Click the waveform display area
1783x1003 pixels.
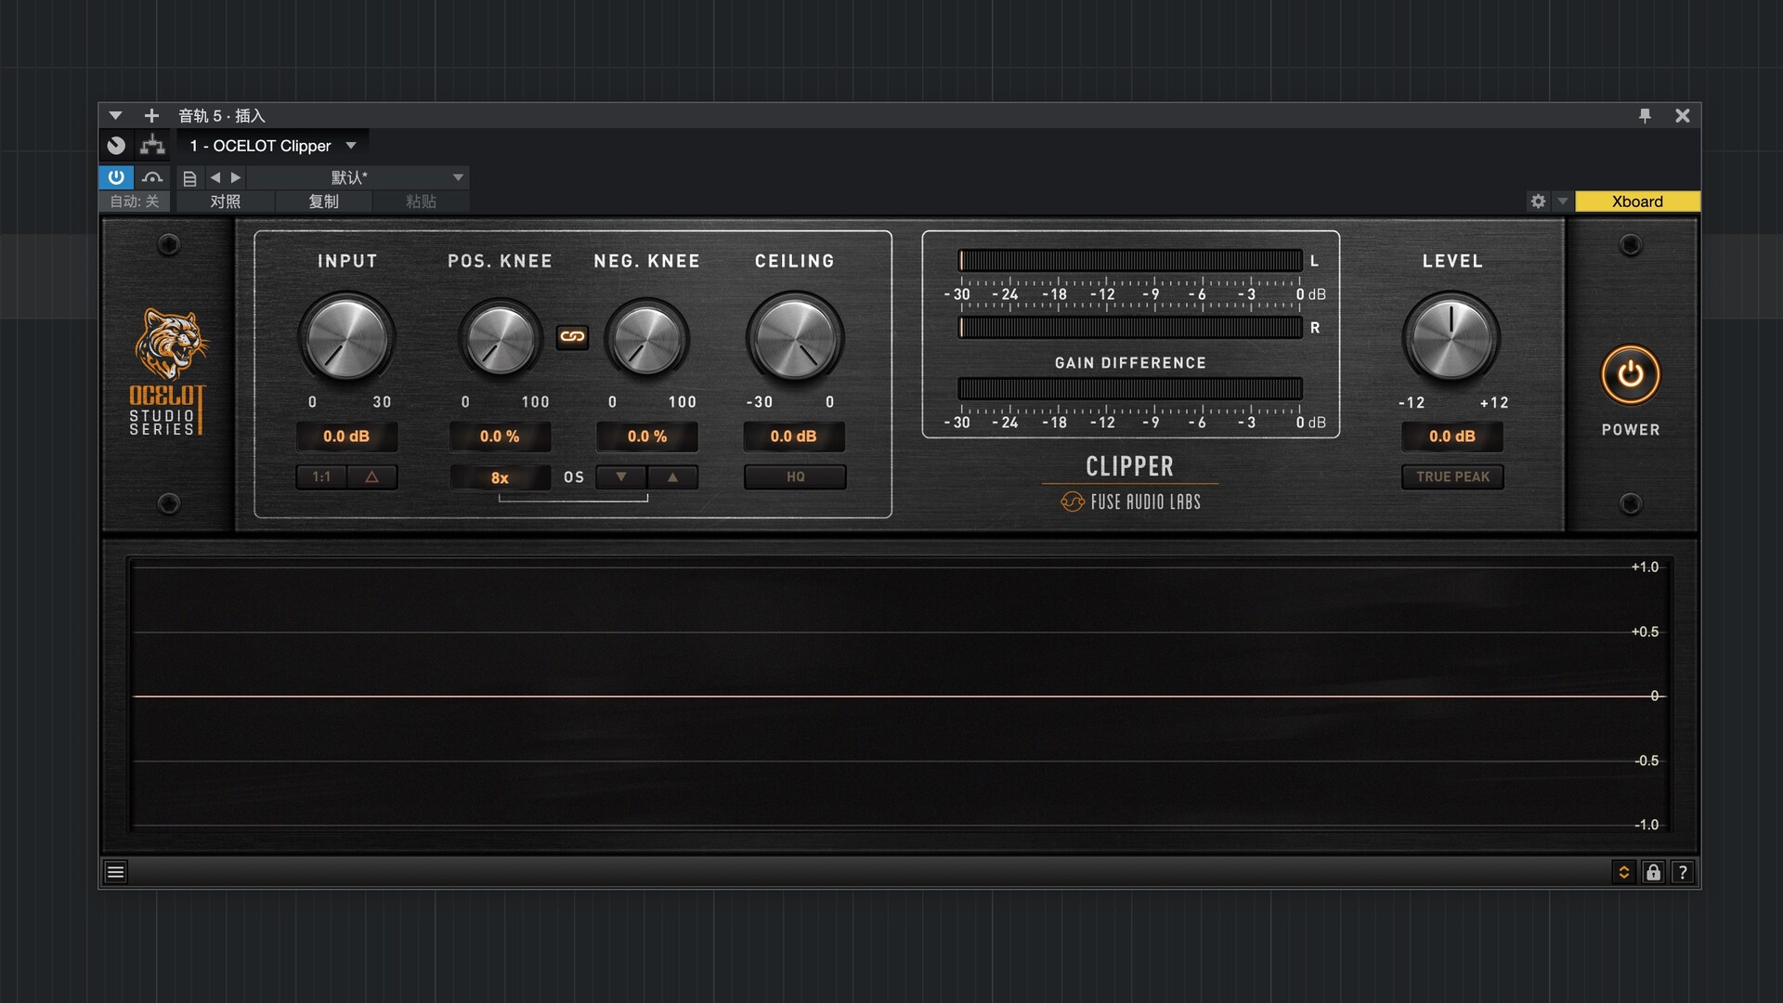click(899, 695)
